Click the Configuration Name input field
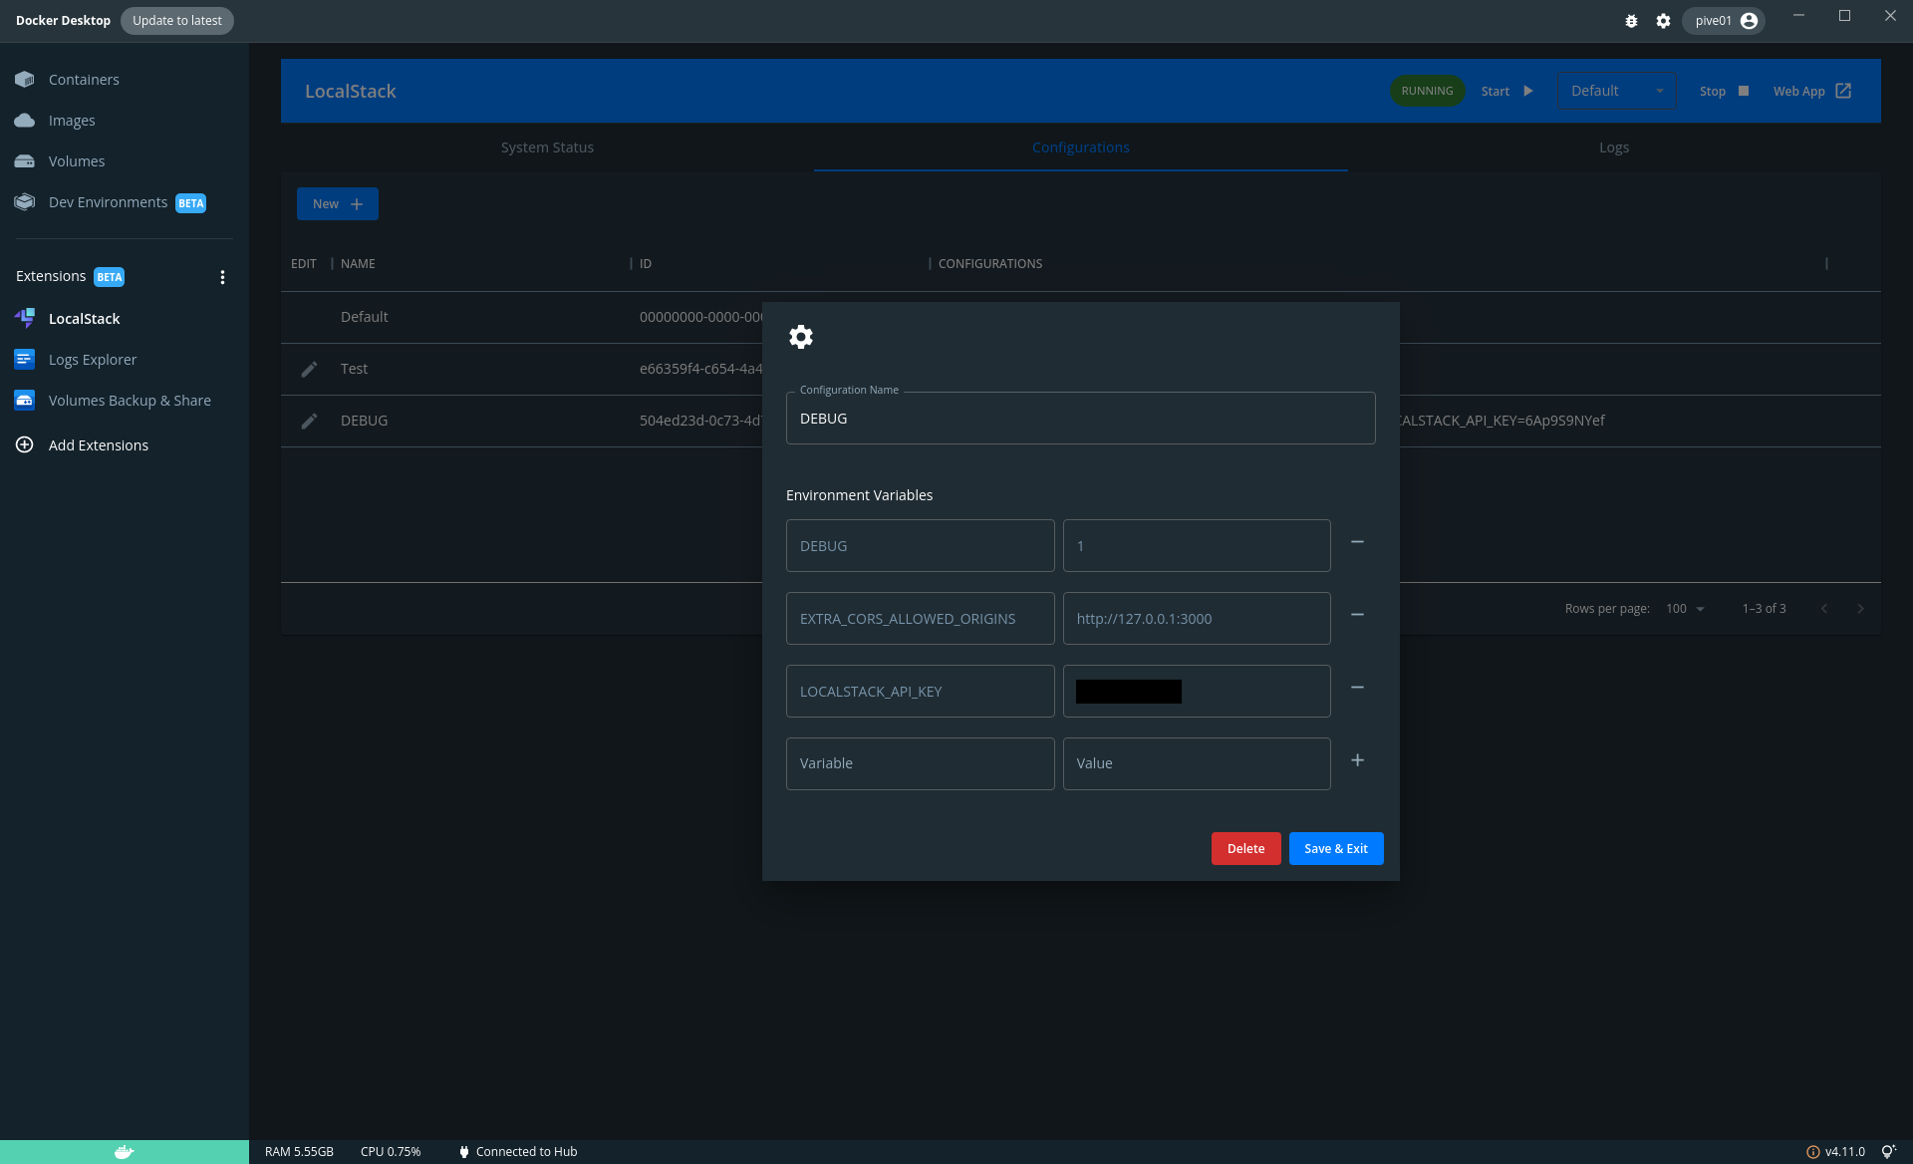Viewport: 1913px width, 1164px height. tap(1080, 419)
